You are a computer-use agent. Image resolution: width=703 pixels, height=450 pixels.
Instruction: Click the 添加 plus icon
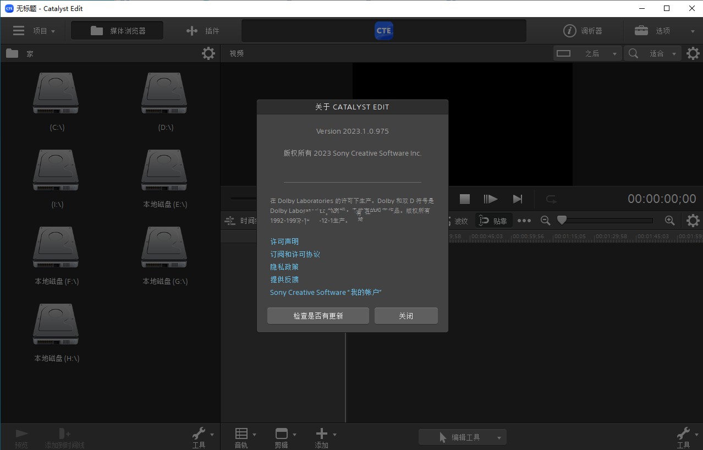(x=322, y=433)
